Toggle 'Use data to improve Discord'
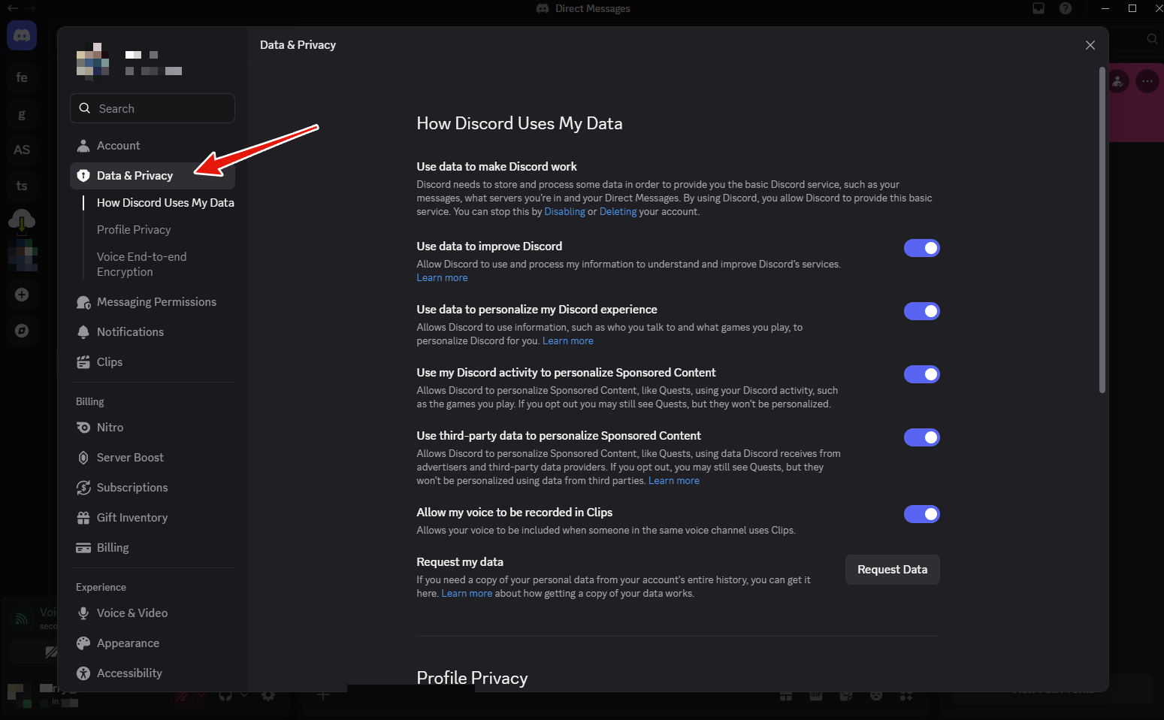1164x720 pixels. point(922,248)
